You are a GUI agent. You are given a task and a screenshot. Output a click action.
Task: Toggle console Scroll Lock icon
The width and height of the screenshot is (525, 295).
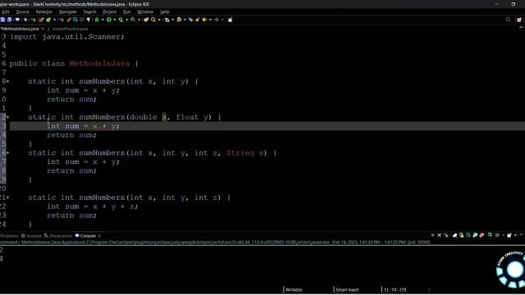point(461,235)
